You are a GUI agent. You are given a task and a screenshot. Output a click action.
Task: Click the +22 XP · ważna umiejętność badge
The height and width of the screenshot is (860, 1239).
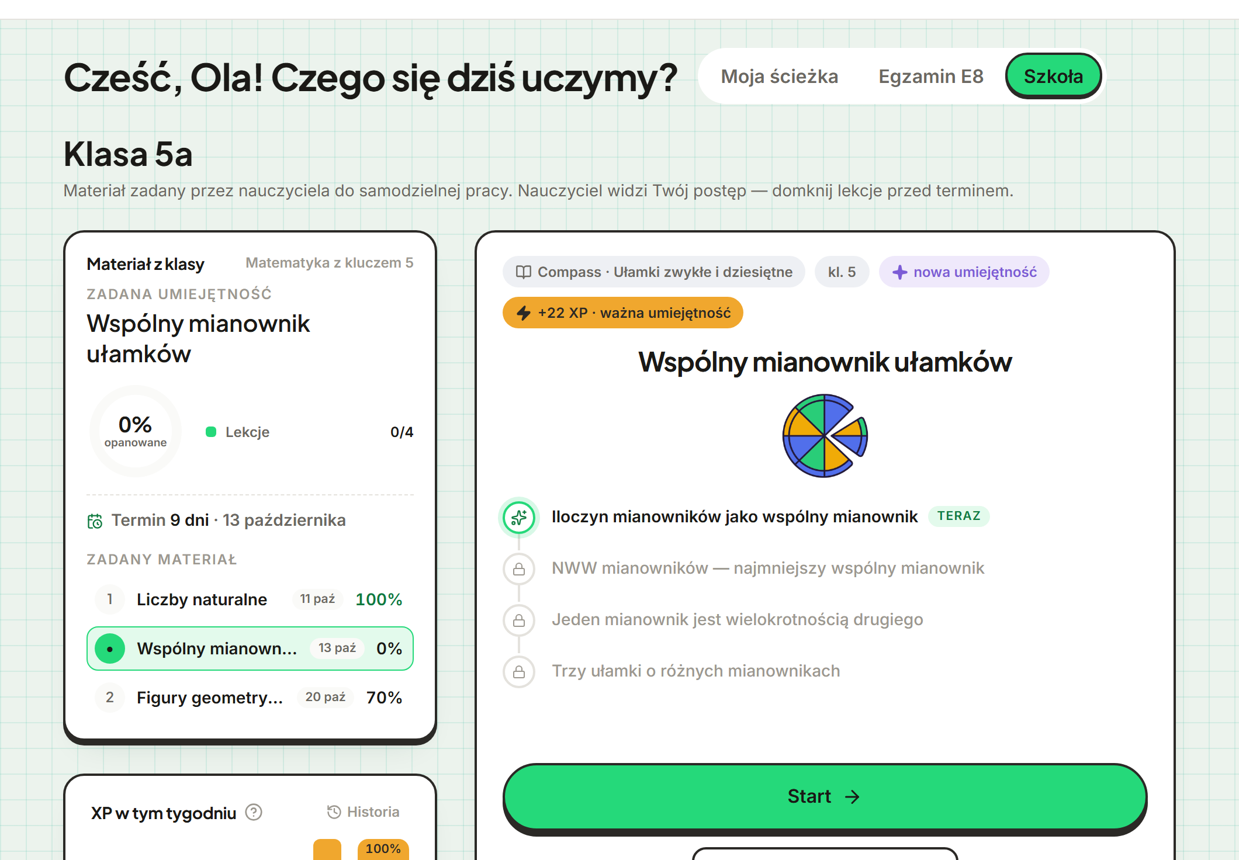[x=623, y=313]
